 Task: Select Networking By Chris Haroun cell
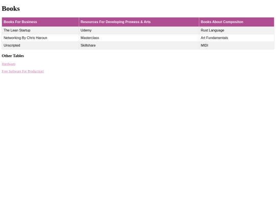tap(40, 38)
